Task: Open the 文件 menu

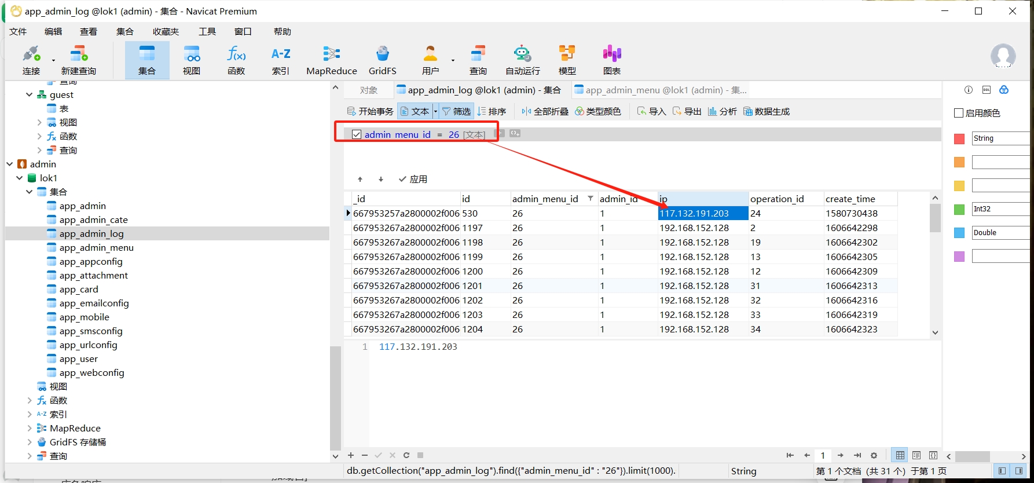Action: click(18, 31)
